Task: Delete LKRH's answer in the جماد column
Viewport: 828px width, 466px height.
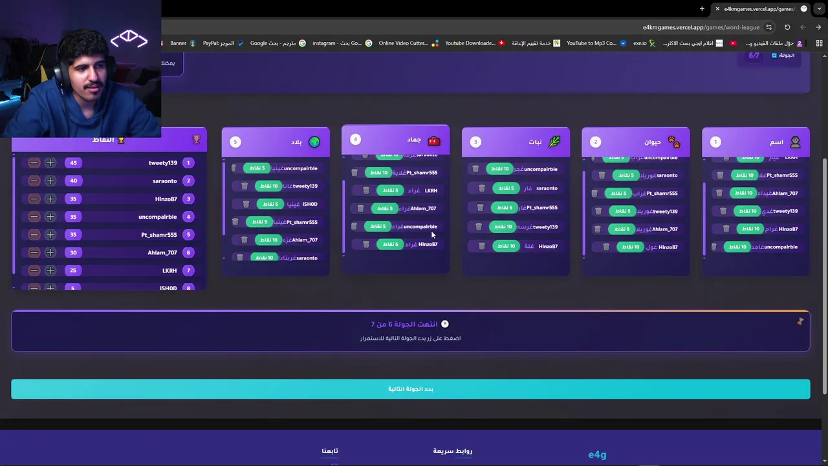Action: 366,191
